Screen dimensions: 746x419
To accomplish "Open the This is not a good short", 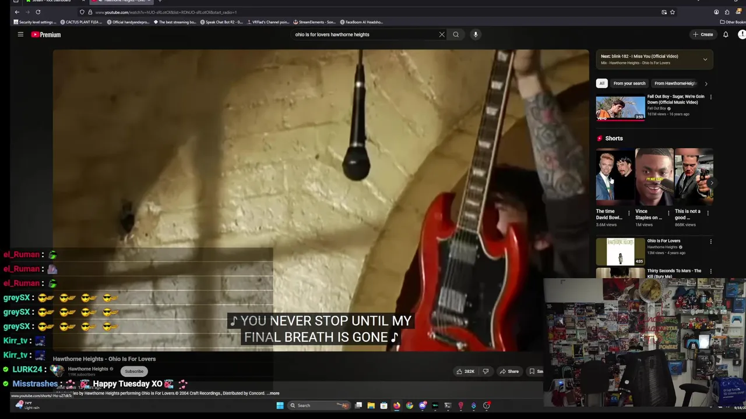I will [694, 176].
